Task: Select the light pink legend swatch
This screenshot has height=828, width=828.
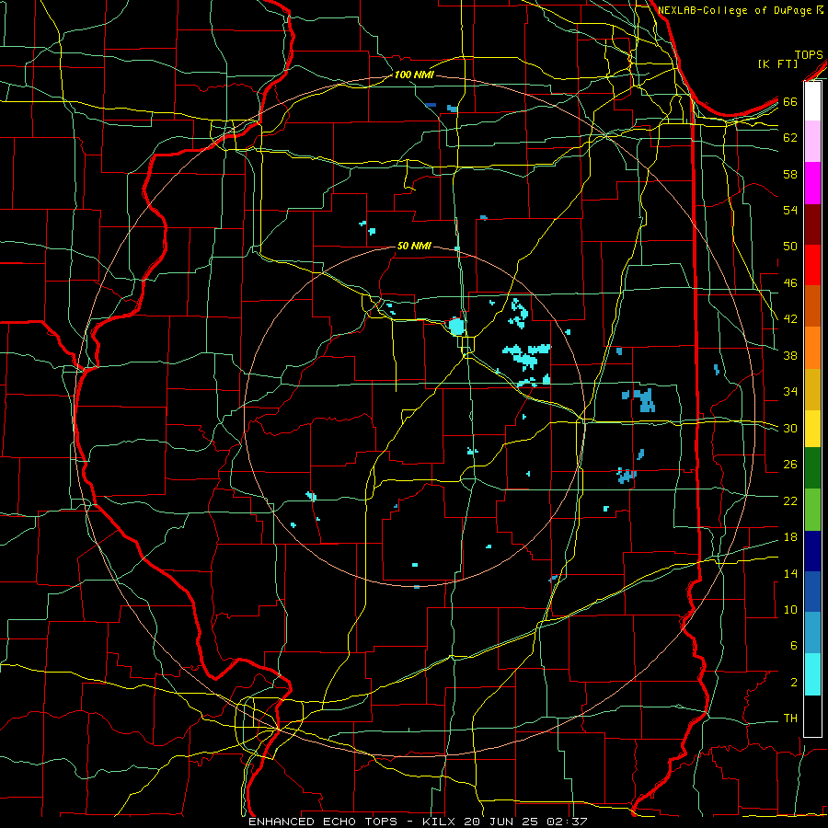Action: [x=812, y=142]
